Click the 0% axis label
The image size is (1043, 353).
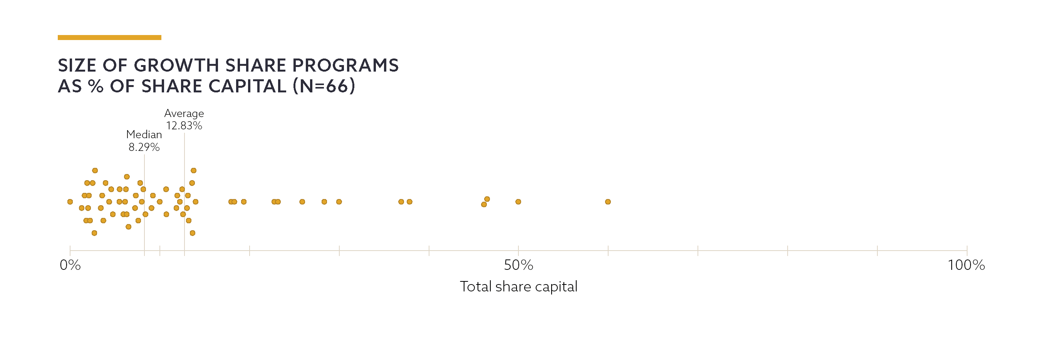pyautogui.click(x=70, y=265)
